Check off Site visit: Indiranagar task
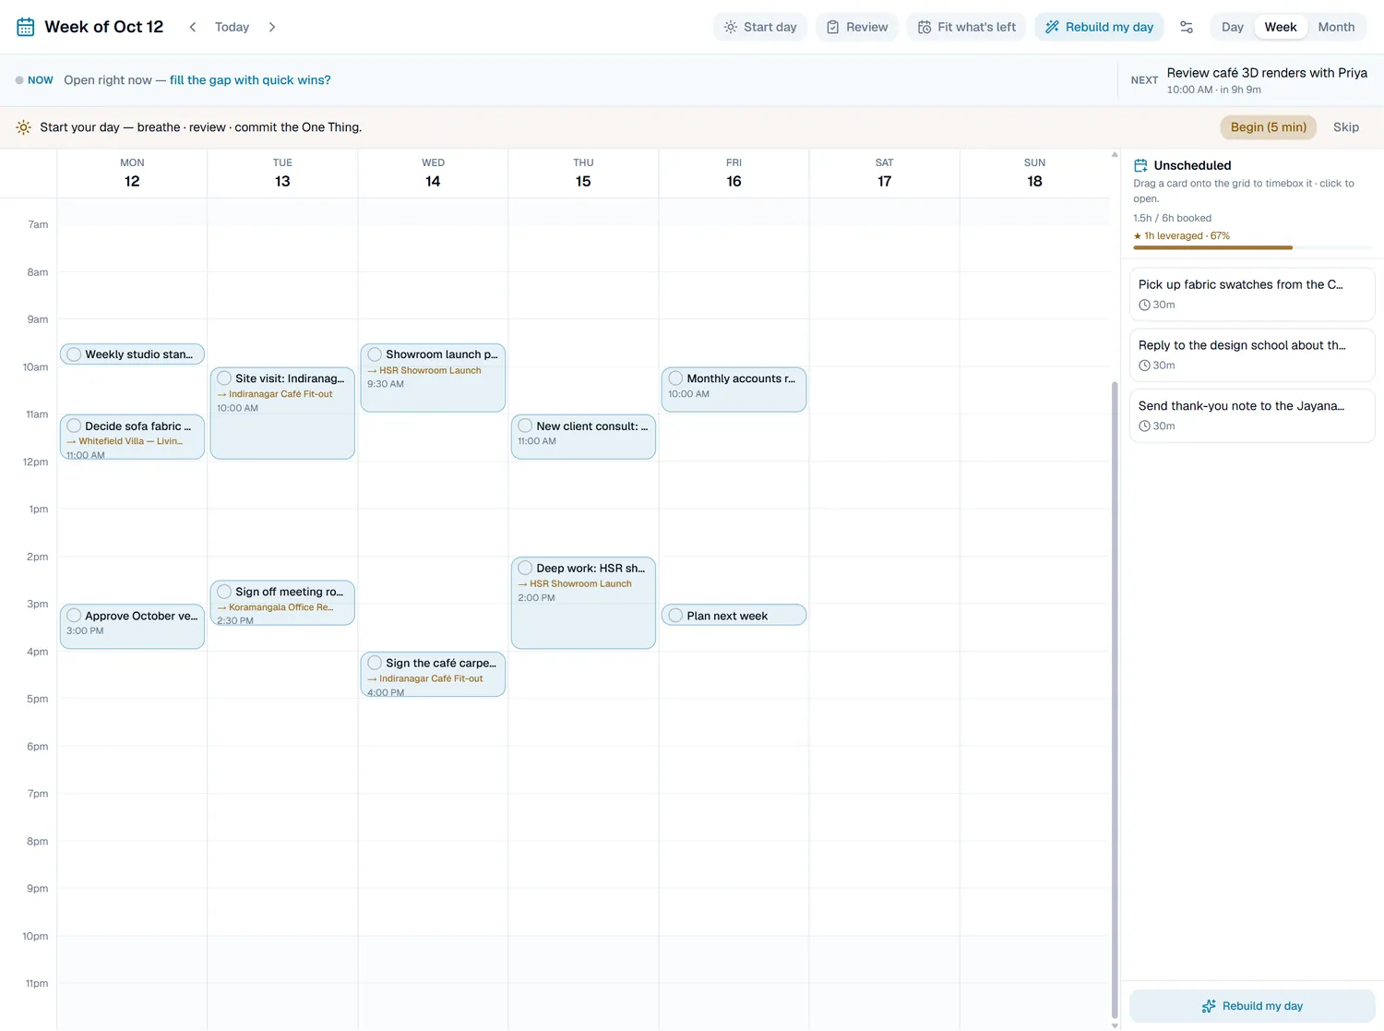Image resolution: width=1384 pixels, height=1031 pixels. tap(224, 378)
